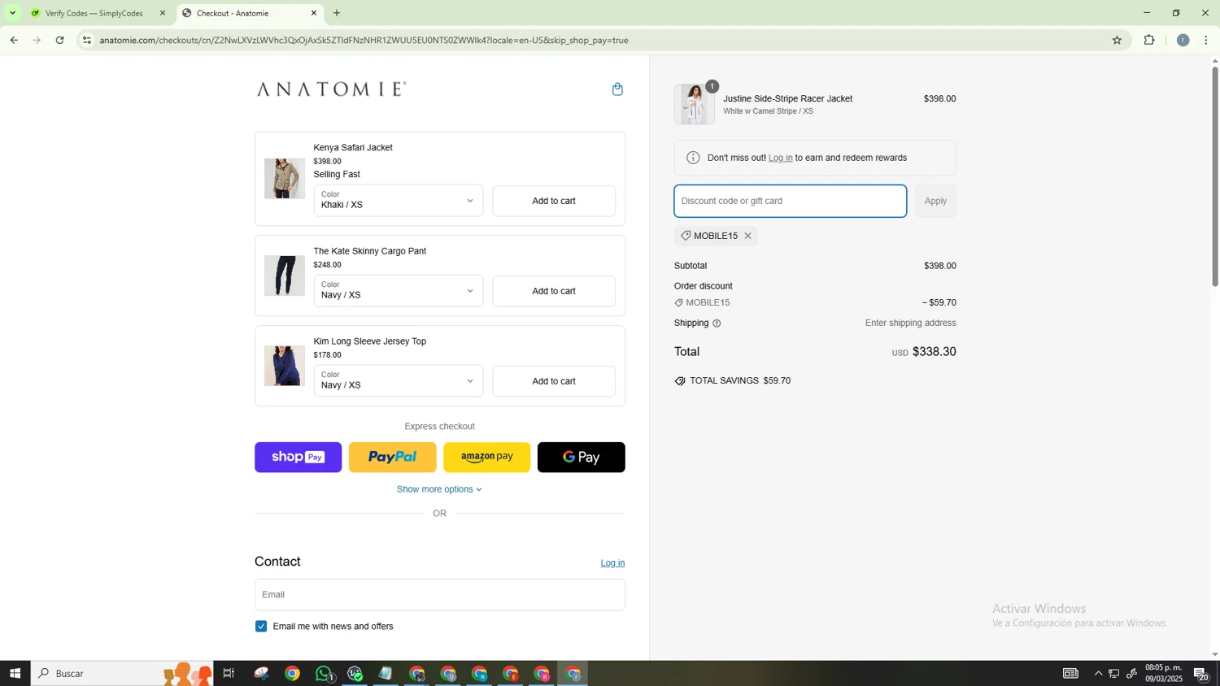Click Kenya Safari Jacket thumbnail
1220x686 pixels.
285,179
